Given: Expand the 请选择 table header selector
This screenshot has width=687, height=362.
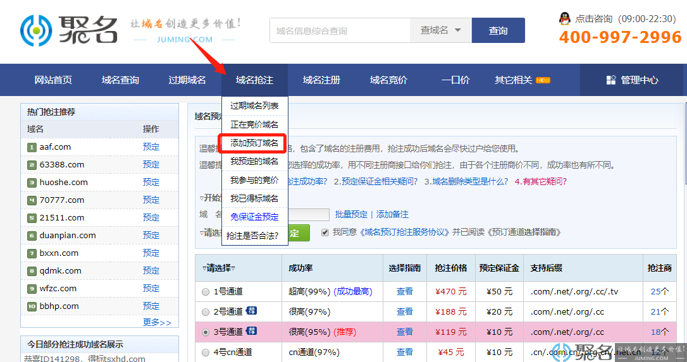Looking at the screenshot, I should coord(219,268).
